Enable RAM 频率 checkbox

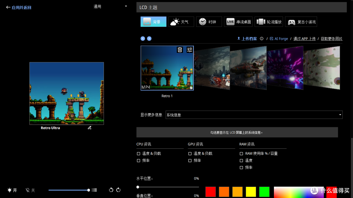[x=241, y=167]
